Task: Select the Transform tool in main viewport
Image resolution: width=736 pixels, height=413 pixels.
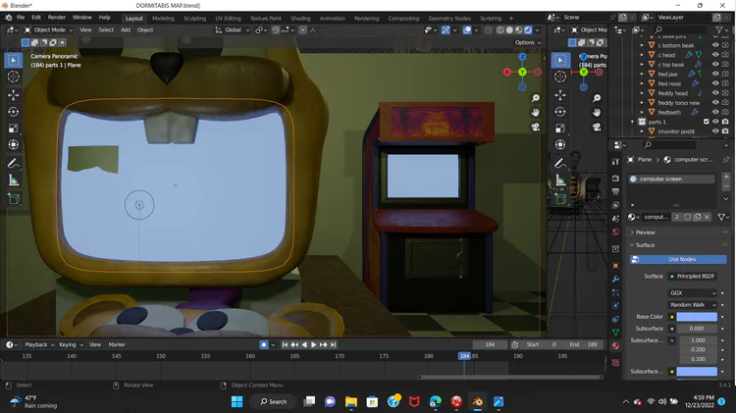Action: click(x=13, y=144)
